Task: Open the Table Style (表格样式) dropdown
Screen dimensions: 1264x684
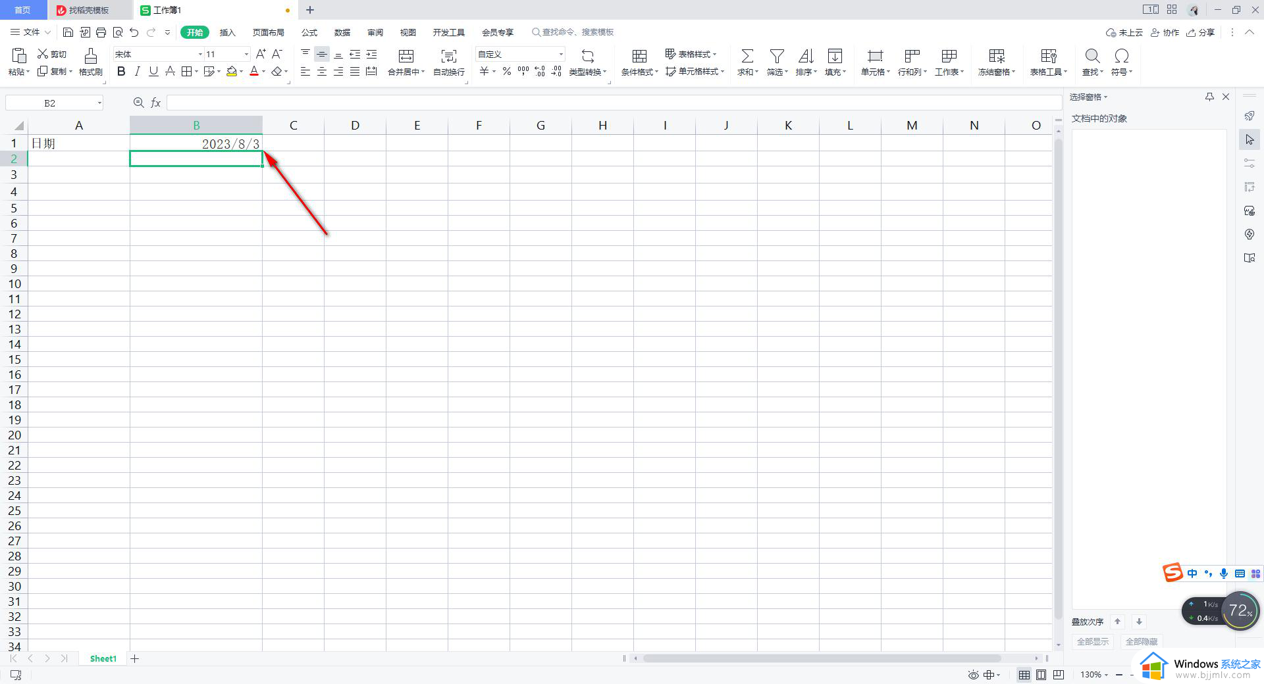Action: click(691, 54)
